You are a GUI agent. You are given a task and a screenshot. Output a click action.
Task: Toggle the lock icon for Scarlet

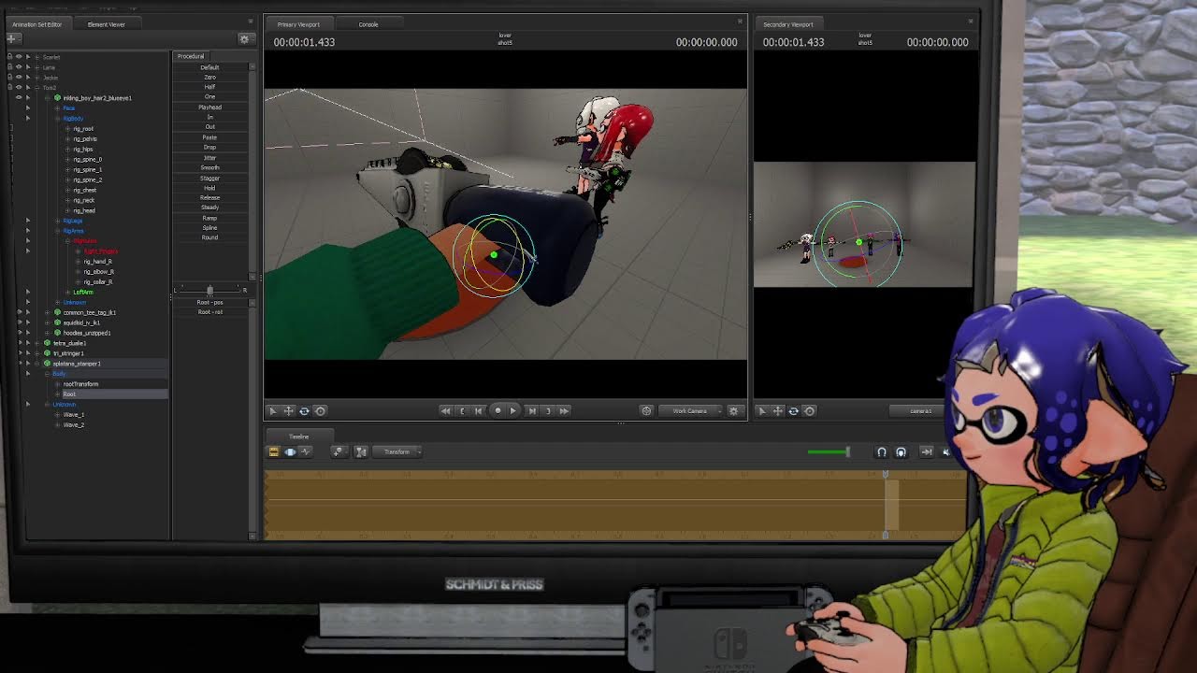point(9,57)
